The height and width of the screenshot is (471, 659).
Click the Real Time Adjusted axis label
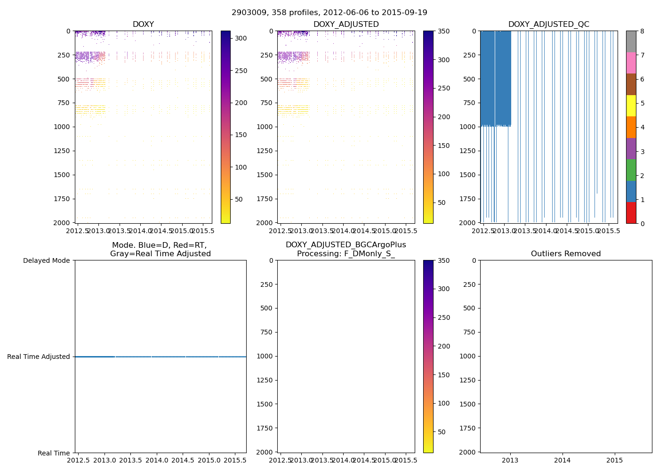tap(39, 357)
